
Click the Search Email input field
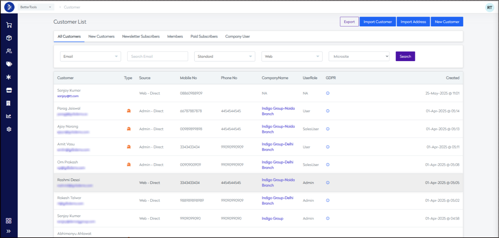click(158, 57)
